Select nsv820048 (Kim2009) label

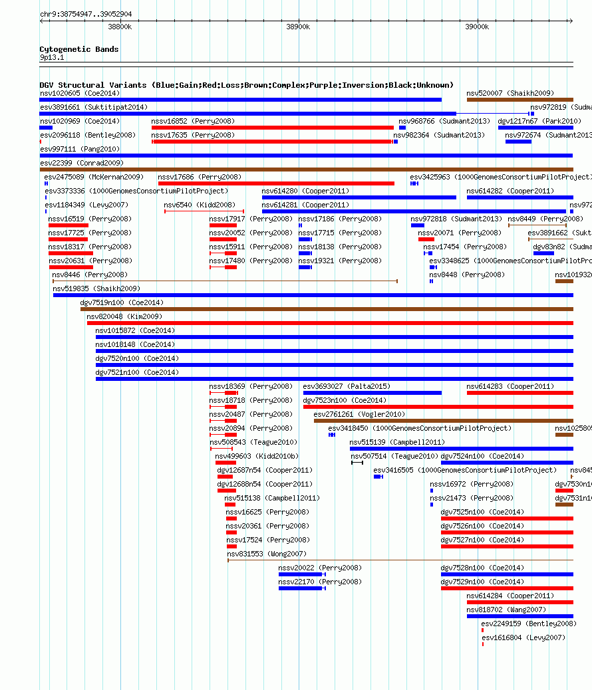124,317
